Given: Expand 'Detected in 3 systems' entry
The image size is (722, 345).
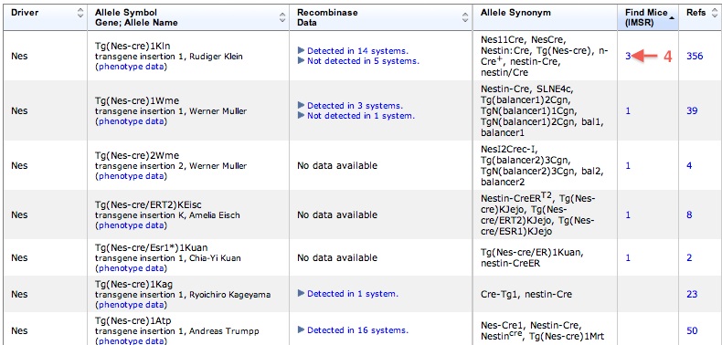Looking at the screenshot, I should point(350,106).
